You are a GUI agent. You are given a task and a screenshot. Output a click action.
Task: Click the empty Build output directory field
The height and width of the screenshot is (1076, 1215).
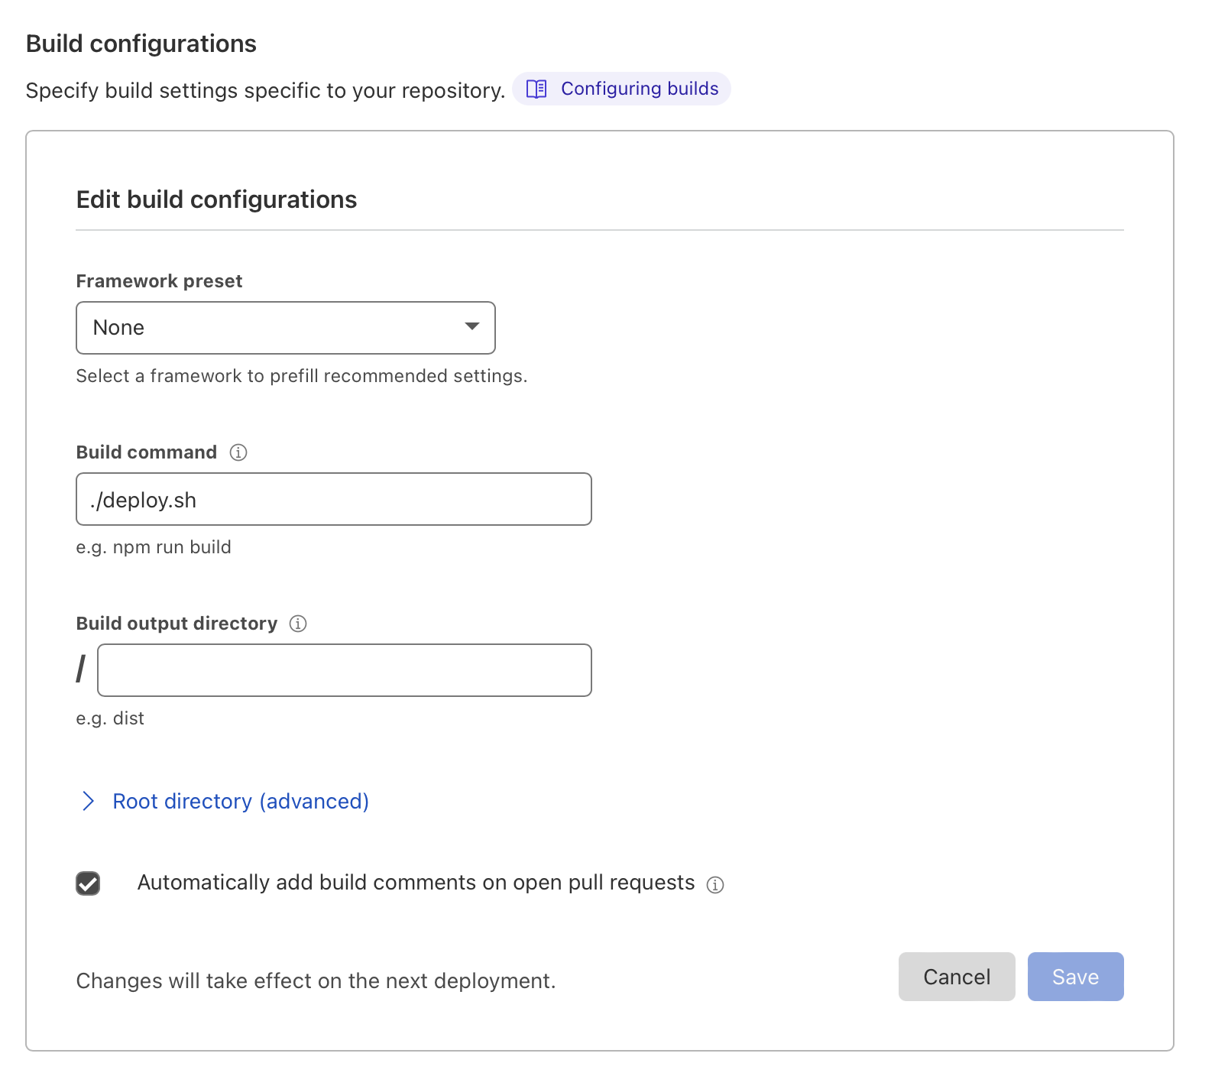[344, 670]
